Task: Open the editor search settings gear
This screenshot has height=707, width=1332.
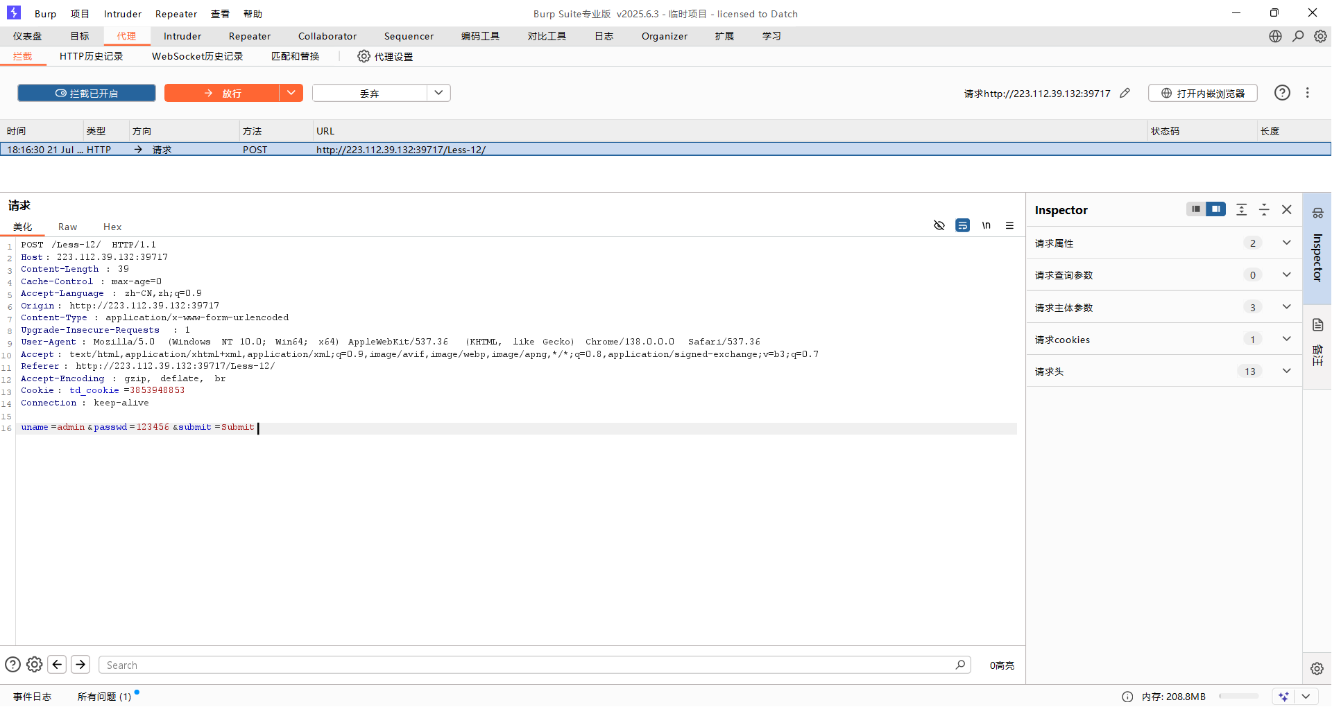Action: tap(35, 665)
